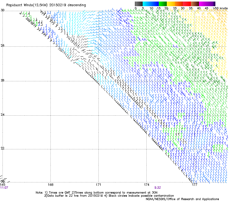The height and width of the screenshot is (201, 229).
Task: Click the '30' latitude axis label
Action: (2, 10)
